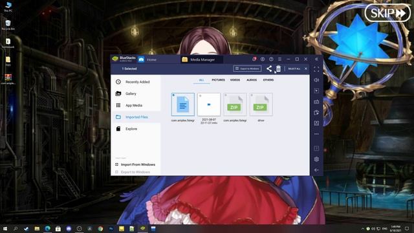Uncheck selection dot on blue document file
The width and height of the screenshot is (414, 233).
(173, 95)
